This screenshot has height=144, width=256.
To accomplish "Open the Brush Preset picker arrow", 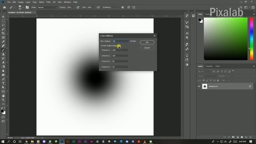I will 23,8.
